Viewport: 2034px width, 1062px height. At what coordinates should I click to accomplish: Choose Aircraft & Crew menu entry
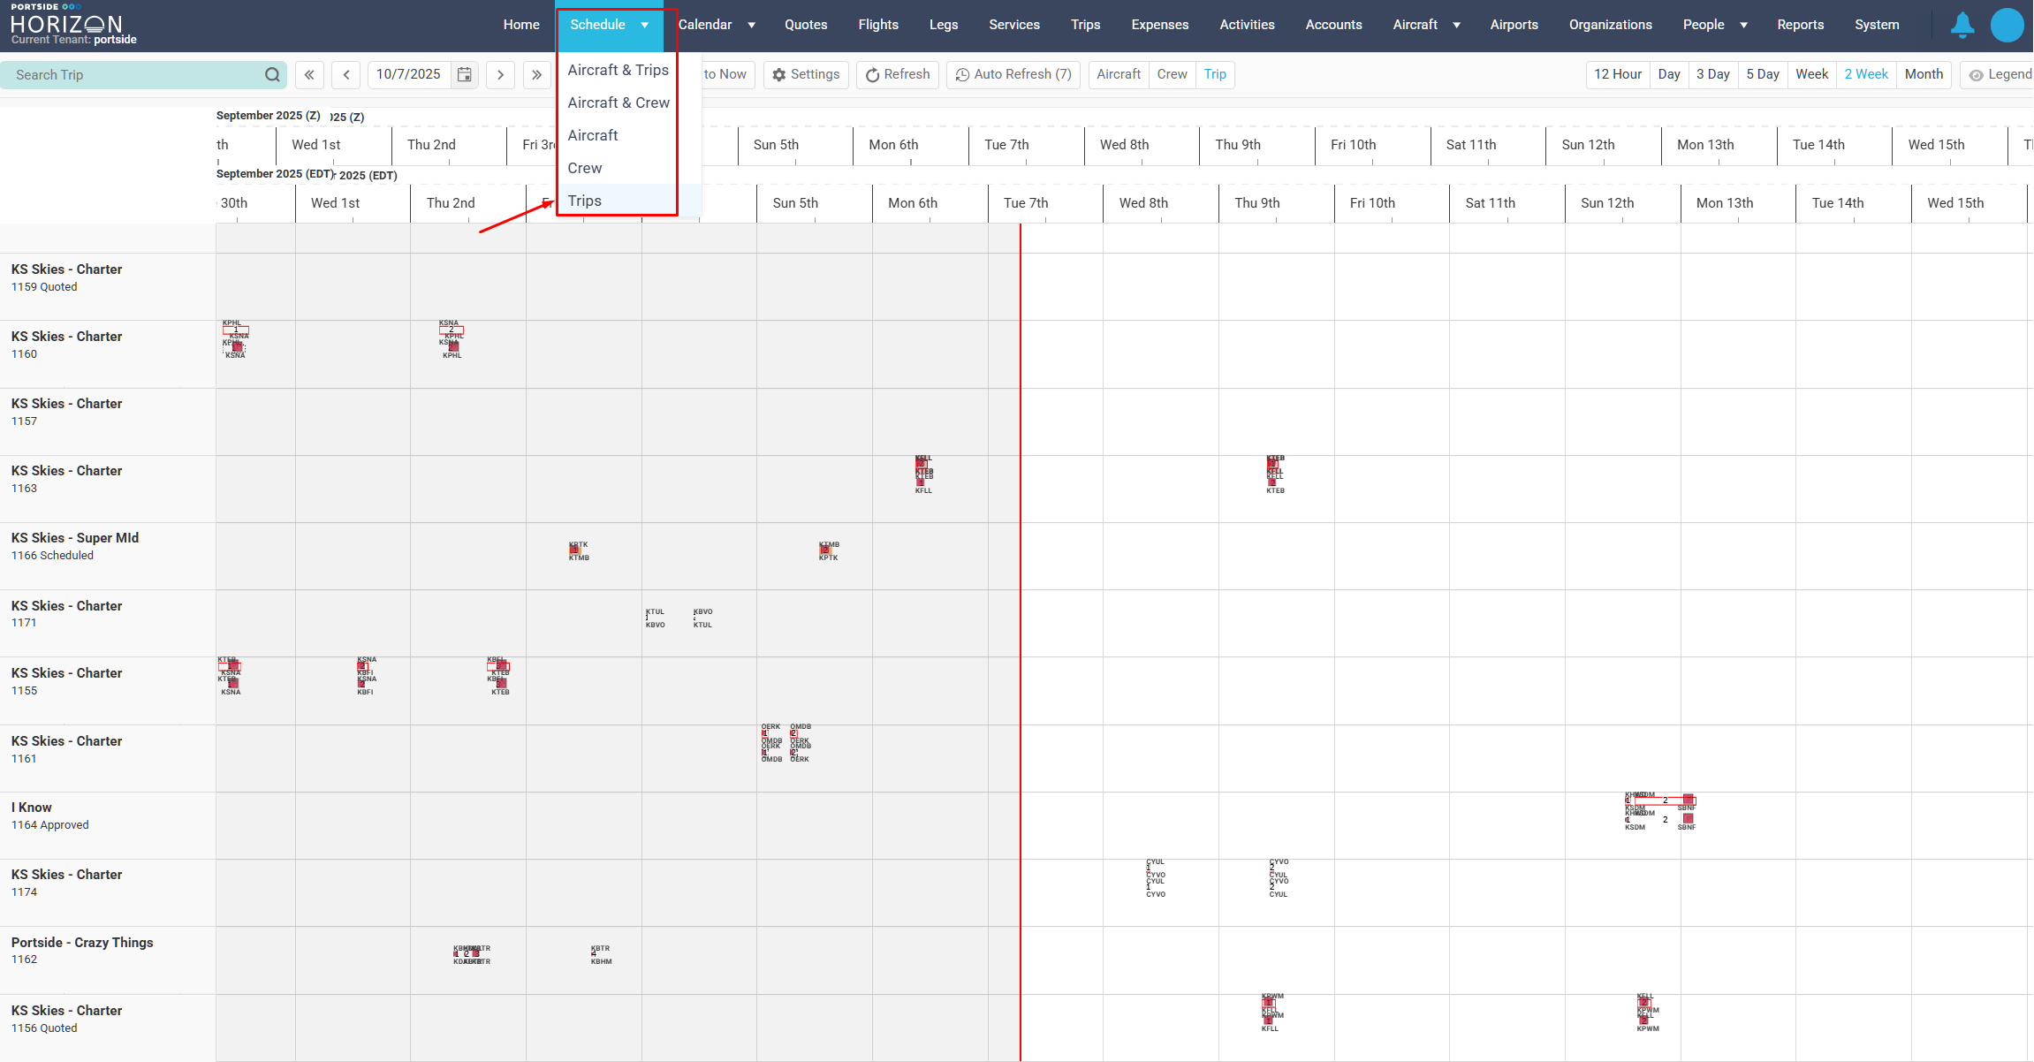(619, 102)
